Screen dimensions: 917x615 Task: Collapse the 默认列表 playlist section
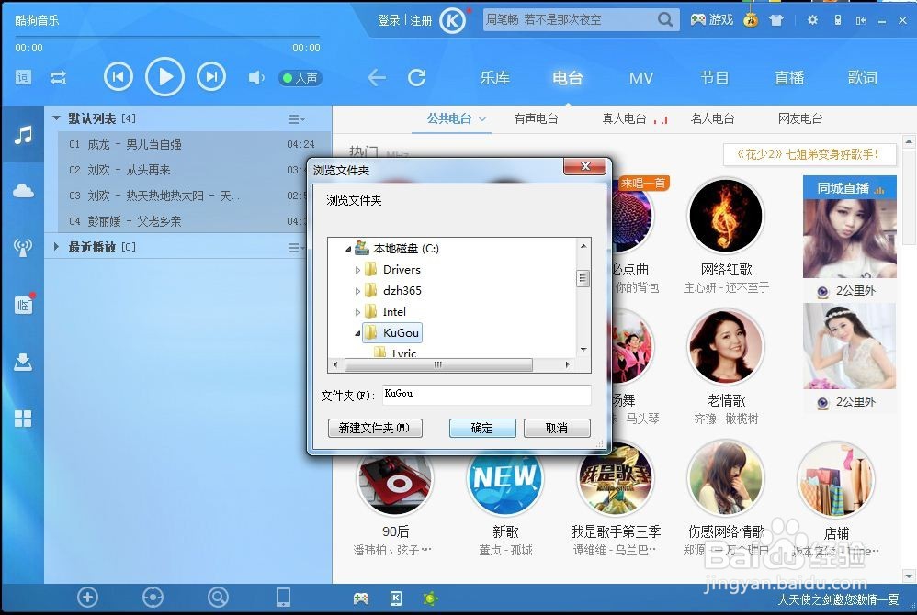tap(56, 117)
